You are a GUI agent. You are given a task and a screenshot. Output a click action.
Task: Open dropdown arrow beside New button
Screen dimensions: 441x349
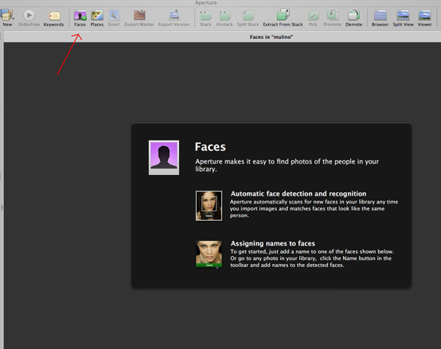coord(14,19)
